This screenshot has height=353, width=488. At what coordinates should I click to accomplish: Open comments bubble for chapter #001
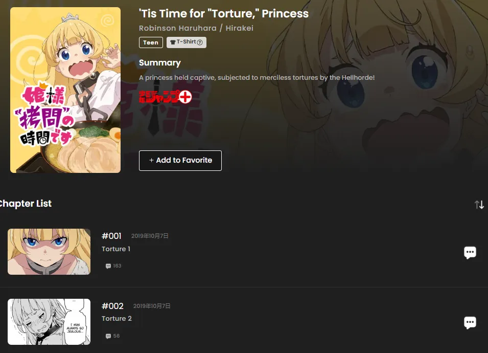pyautogui.click(x=470, y=252)
